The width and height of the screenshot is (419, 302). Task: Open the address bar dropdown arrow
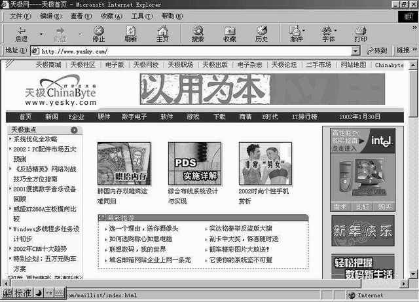[x=355, y=50]
